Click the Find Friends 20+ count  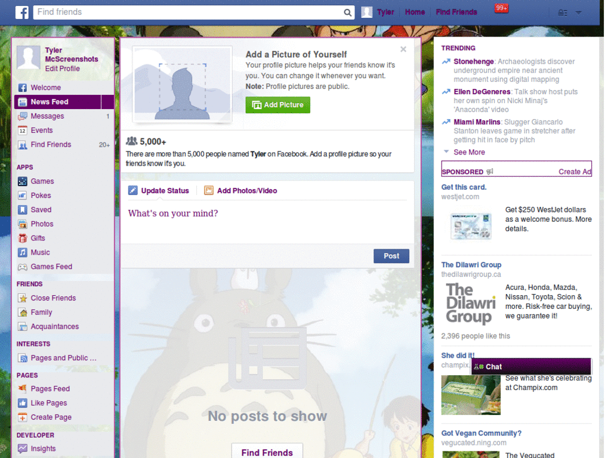[104, 145]
